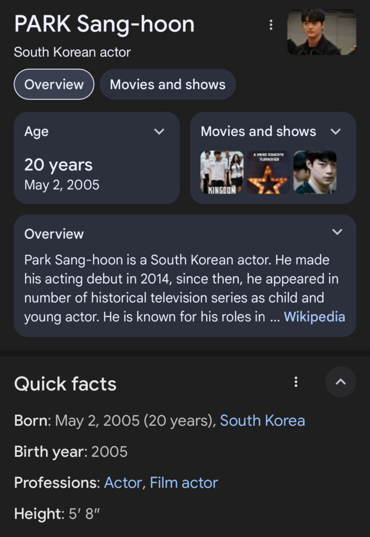Switch to the Movies and shows chip tab

click(x=167, y=84)
